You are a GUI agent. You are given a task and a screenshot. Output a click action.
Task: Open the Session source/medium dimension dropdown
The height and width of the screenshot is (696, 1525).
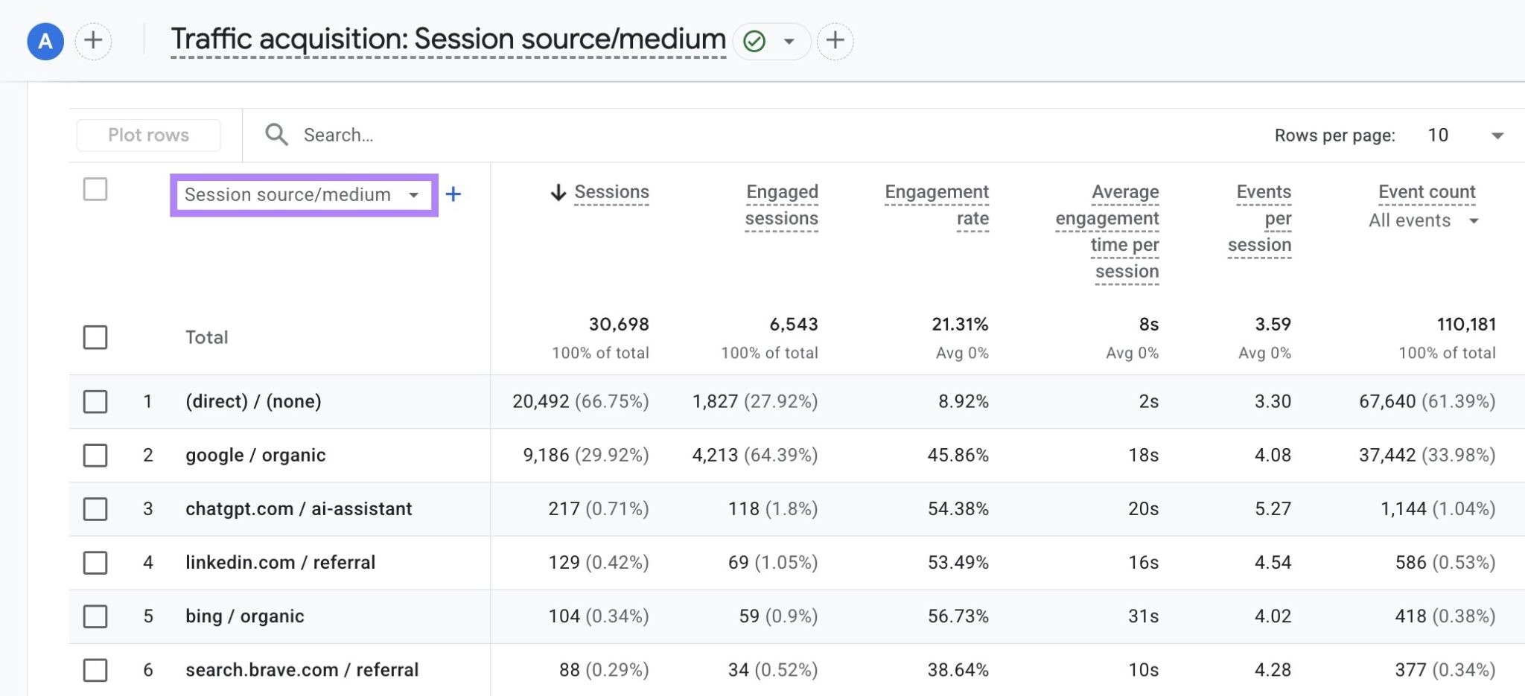304,195
